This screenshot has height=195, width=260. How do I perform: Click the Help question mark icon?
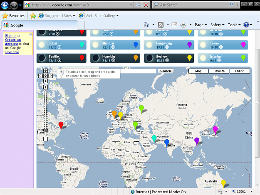(x=246, y=25)
